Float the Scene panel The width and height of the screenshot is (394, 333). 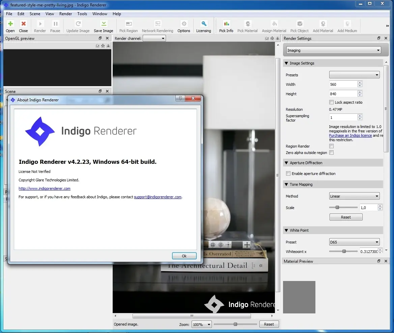point(100,91)
